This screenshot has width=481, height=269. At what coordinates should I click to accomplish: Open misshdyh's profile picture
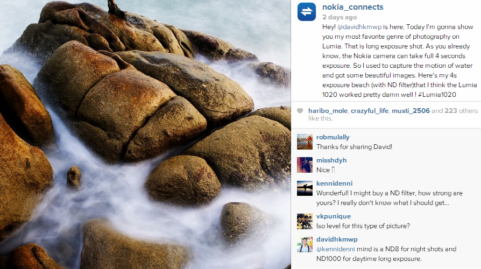click(x=305, y=165)
